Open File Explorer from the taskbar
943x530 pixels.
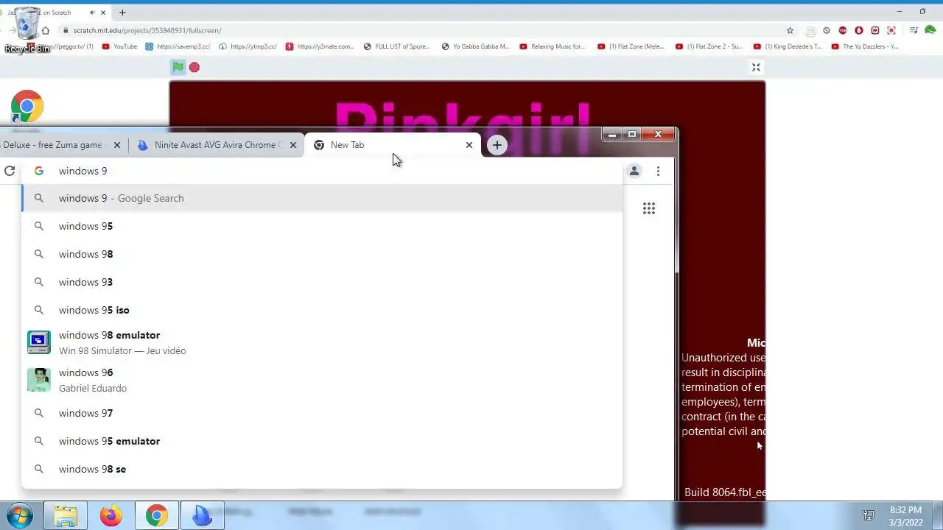coord(66,515)
